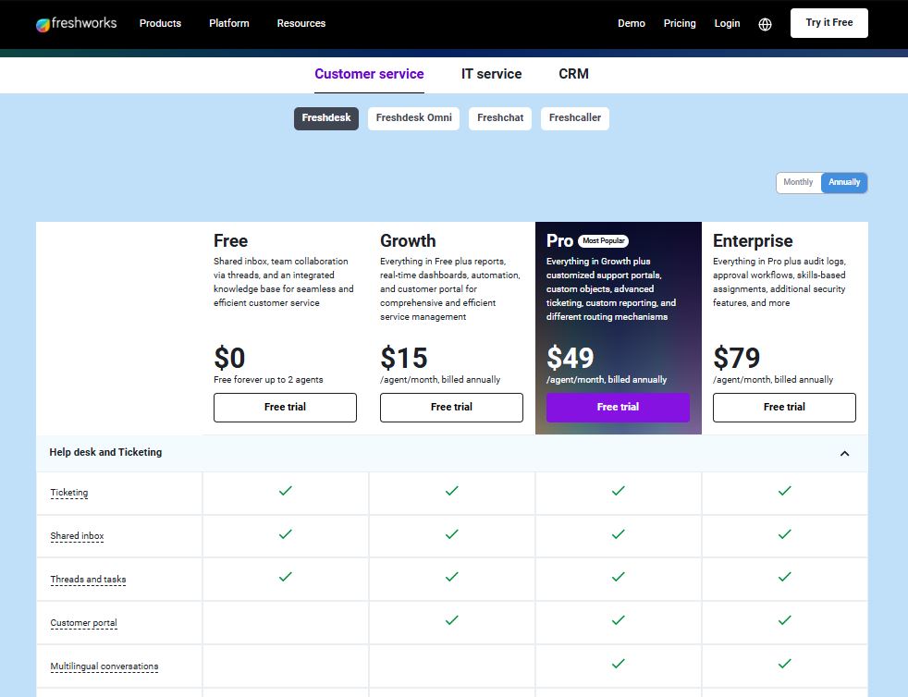908x697 pixels.
Task: Click the Customer portal feature label
Action: pyautogui.click(x=83, y=623)
